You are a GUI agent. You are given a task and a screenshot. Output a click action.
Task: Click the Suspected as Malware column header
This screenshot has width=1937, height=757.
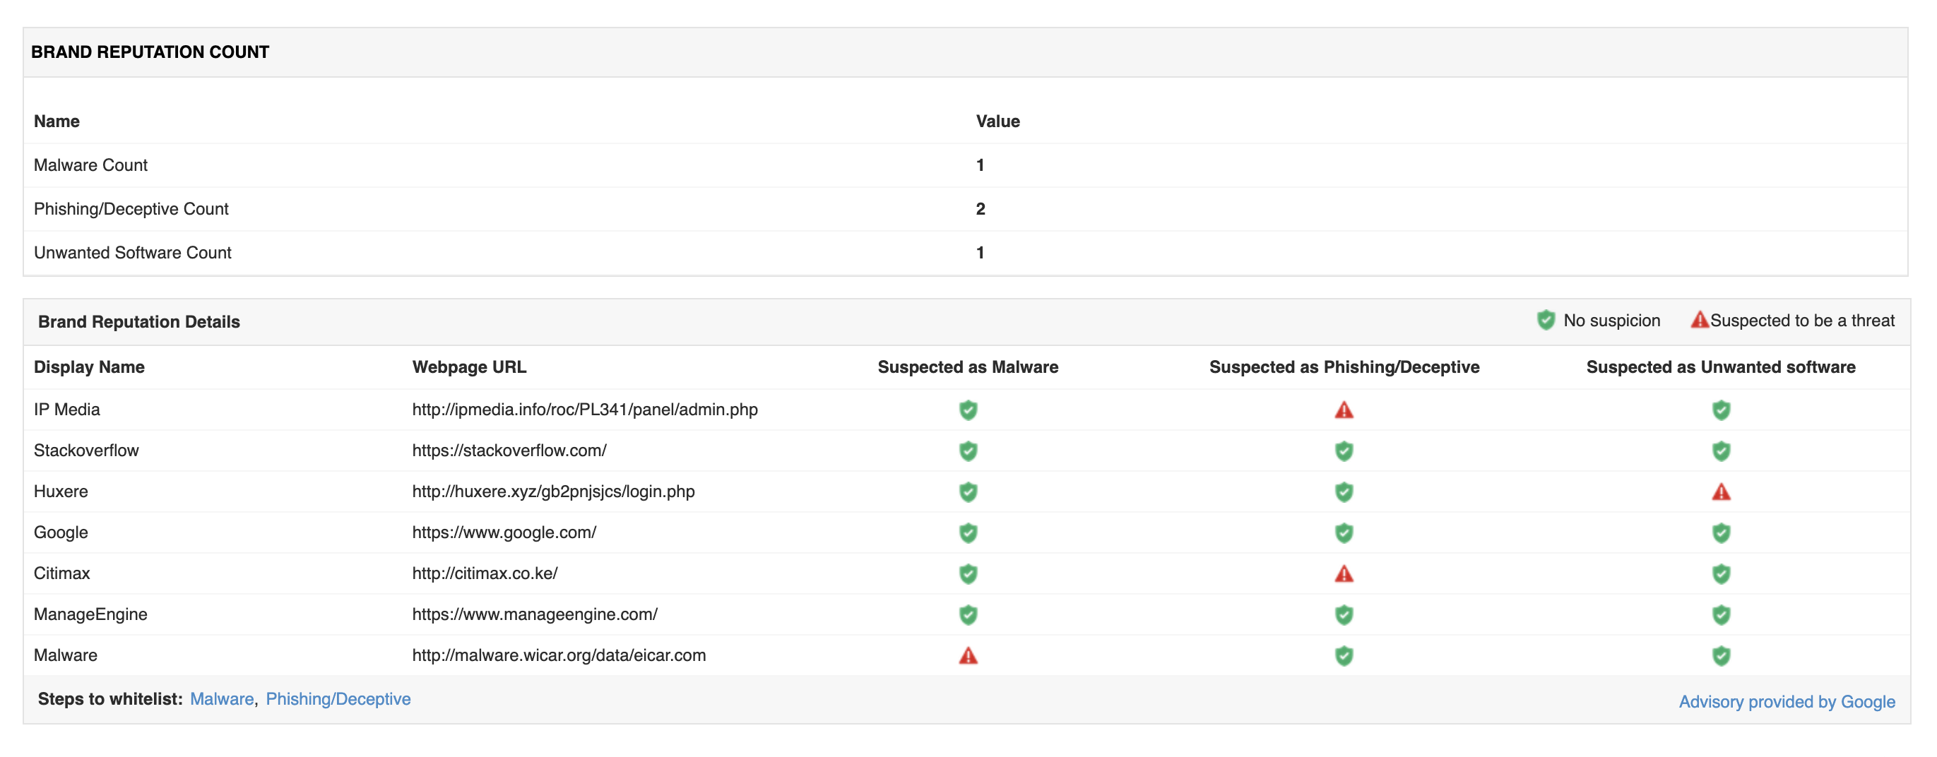tap(968, 366)
